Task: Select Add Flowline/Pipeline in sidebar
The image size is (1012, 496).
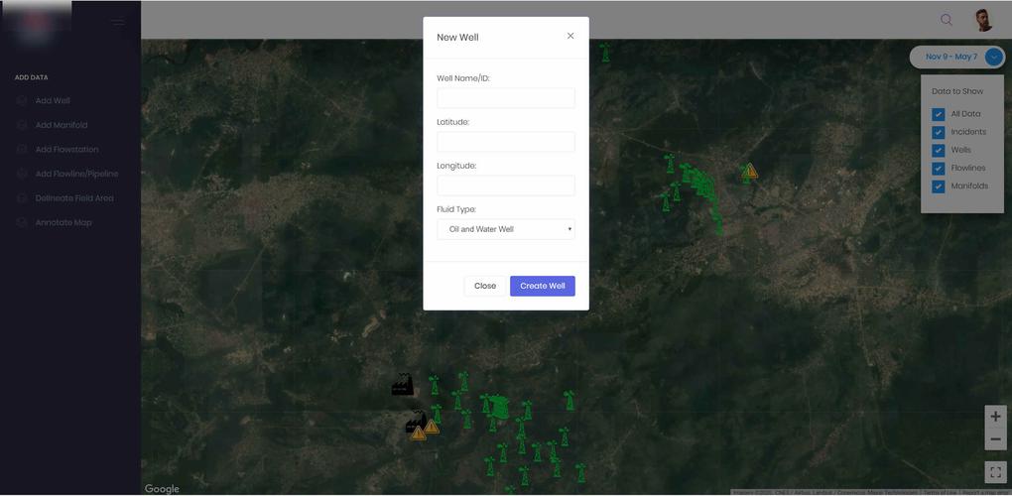Action: (76, 175)
